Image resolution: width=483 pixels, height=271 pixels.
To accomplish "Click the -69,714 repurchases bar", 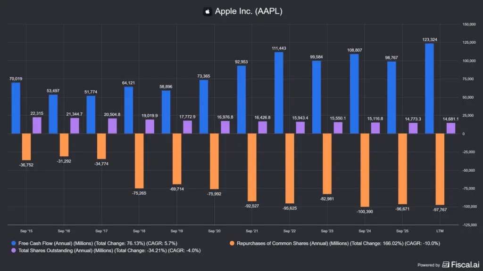I will 177,159.
